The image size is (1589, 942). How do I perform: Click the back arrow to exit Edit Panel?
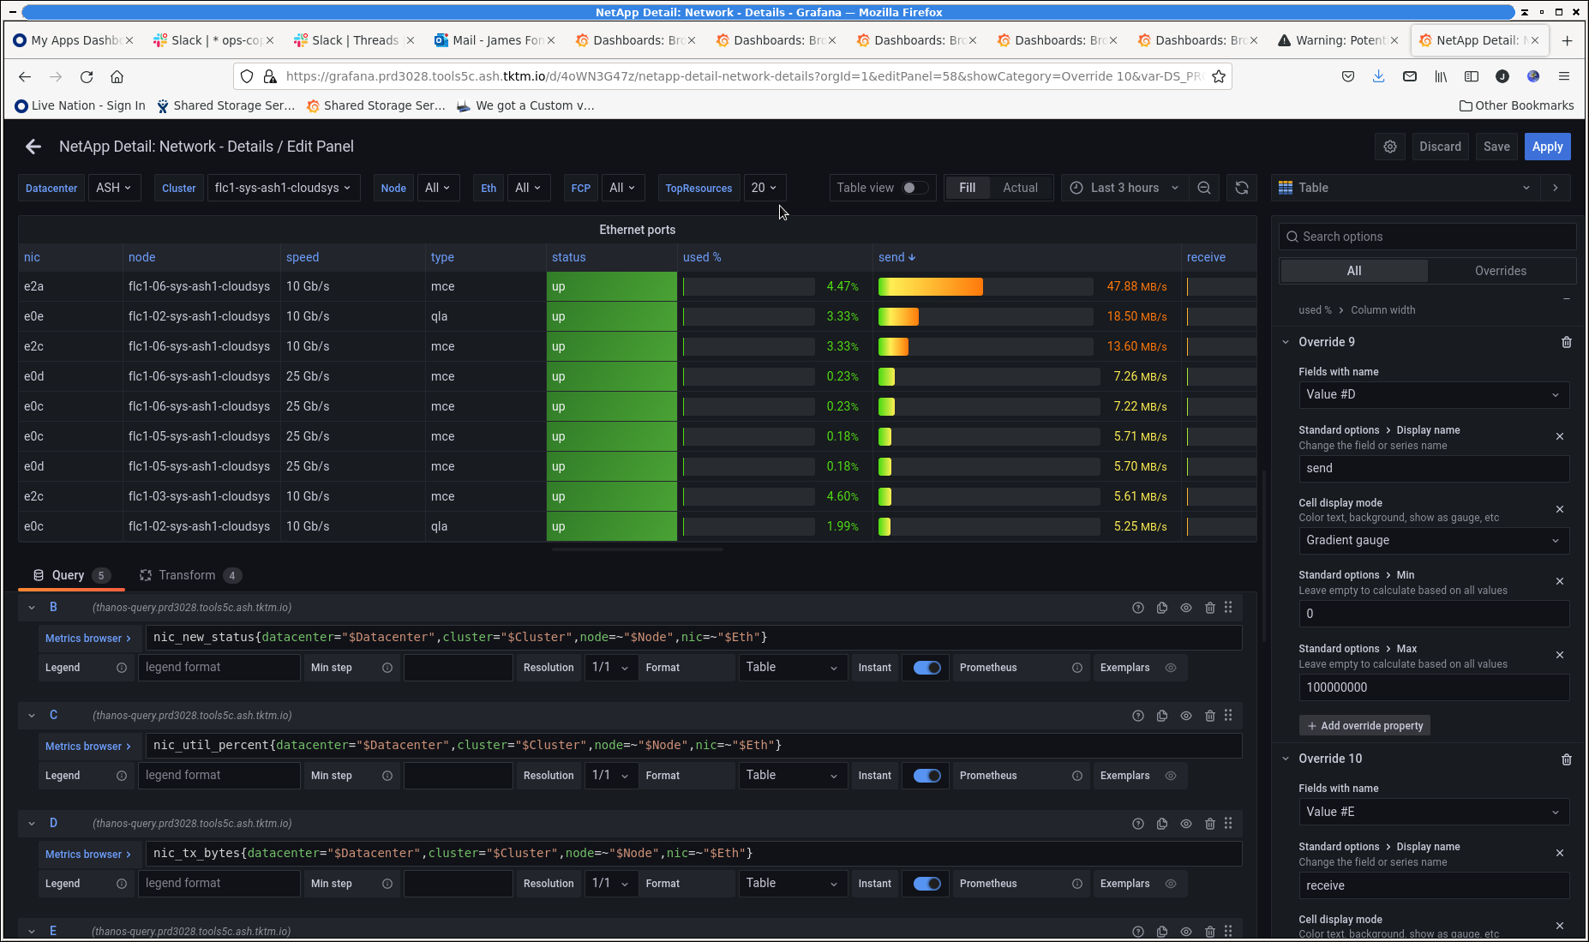tap(33, 147)
